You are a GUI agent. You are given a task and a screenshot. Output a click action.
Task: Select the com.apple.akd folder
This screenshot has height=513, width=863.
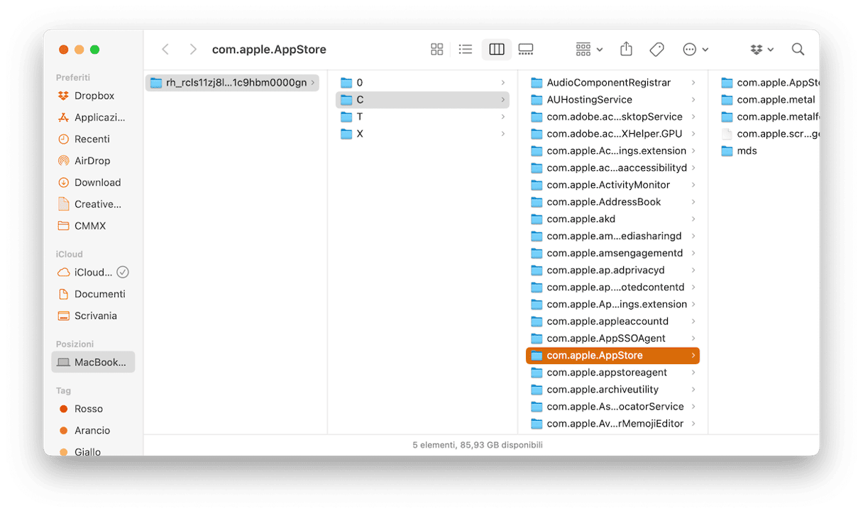tap(612, 218)
